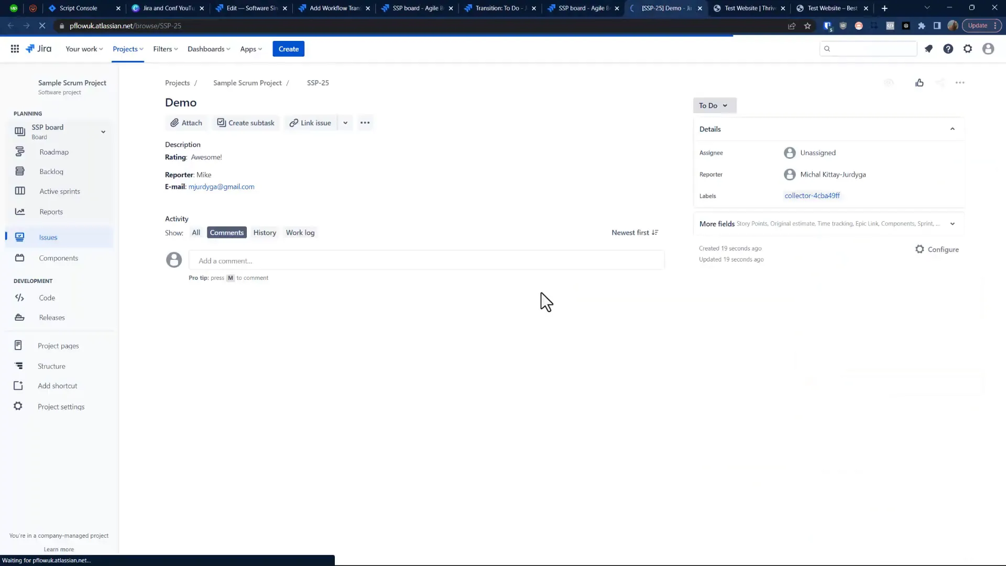Click the Project settings gear icon
The width and height of the screenshot is (1006, 566).
18,407
